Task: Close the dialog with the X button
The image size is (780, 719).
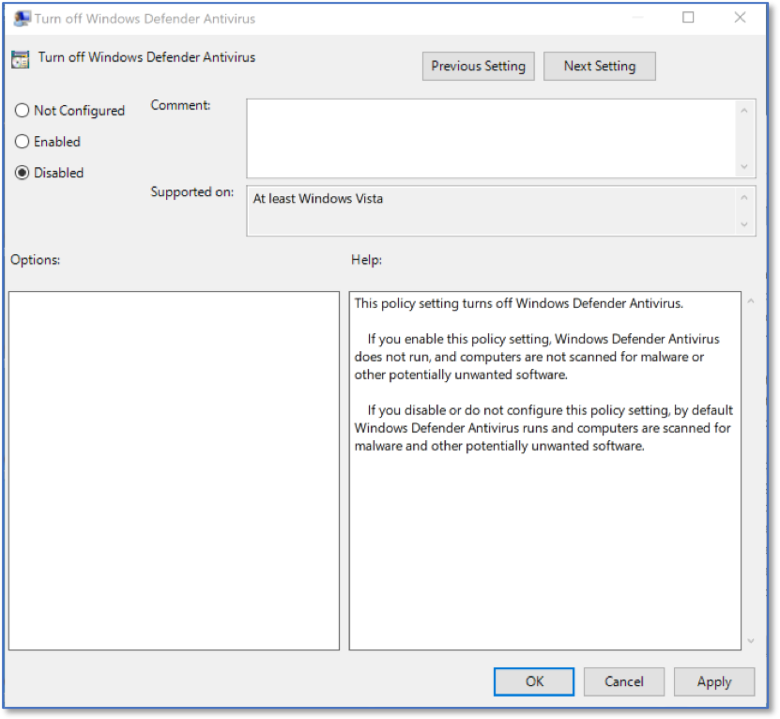Action: [740, 18]
